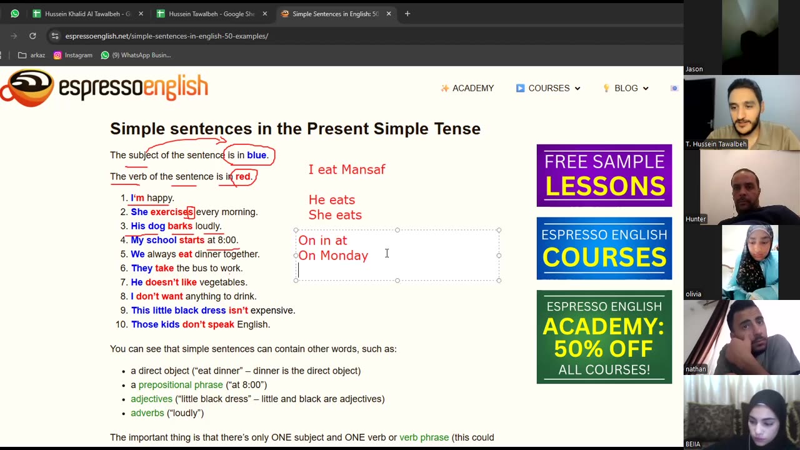Screen dimensions: 800x450
Task: Open the verb phrase link
Action: click(424, 437)
